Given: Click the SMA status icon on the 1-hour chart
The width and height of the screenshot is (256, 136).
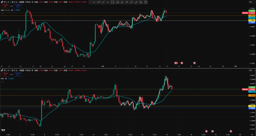Looking at the screenshot, I should (6, 79).
